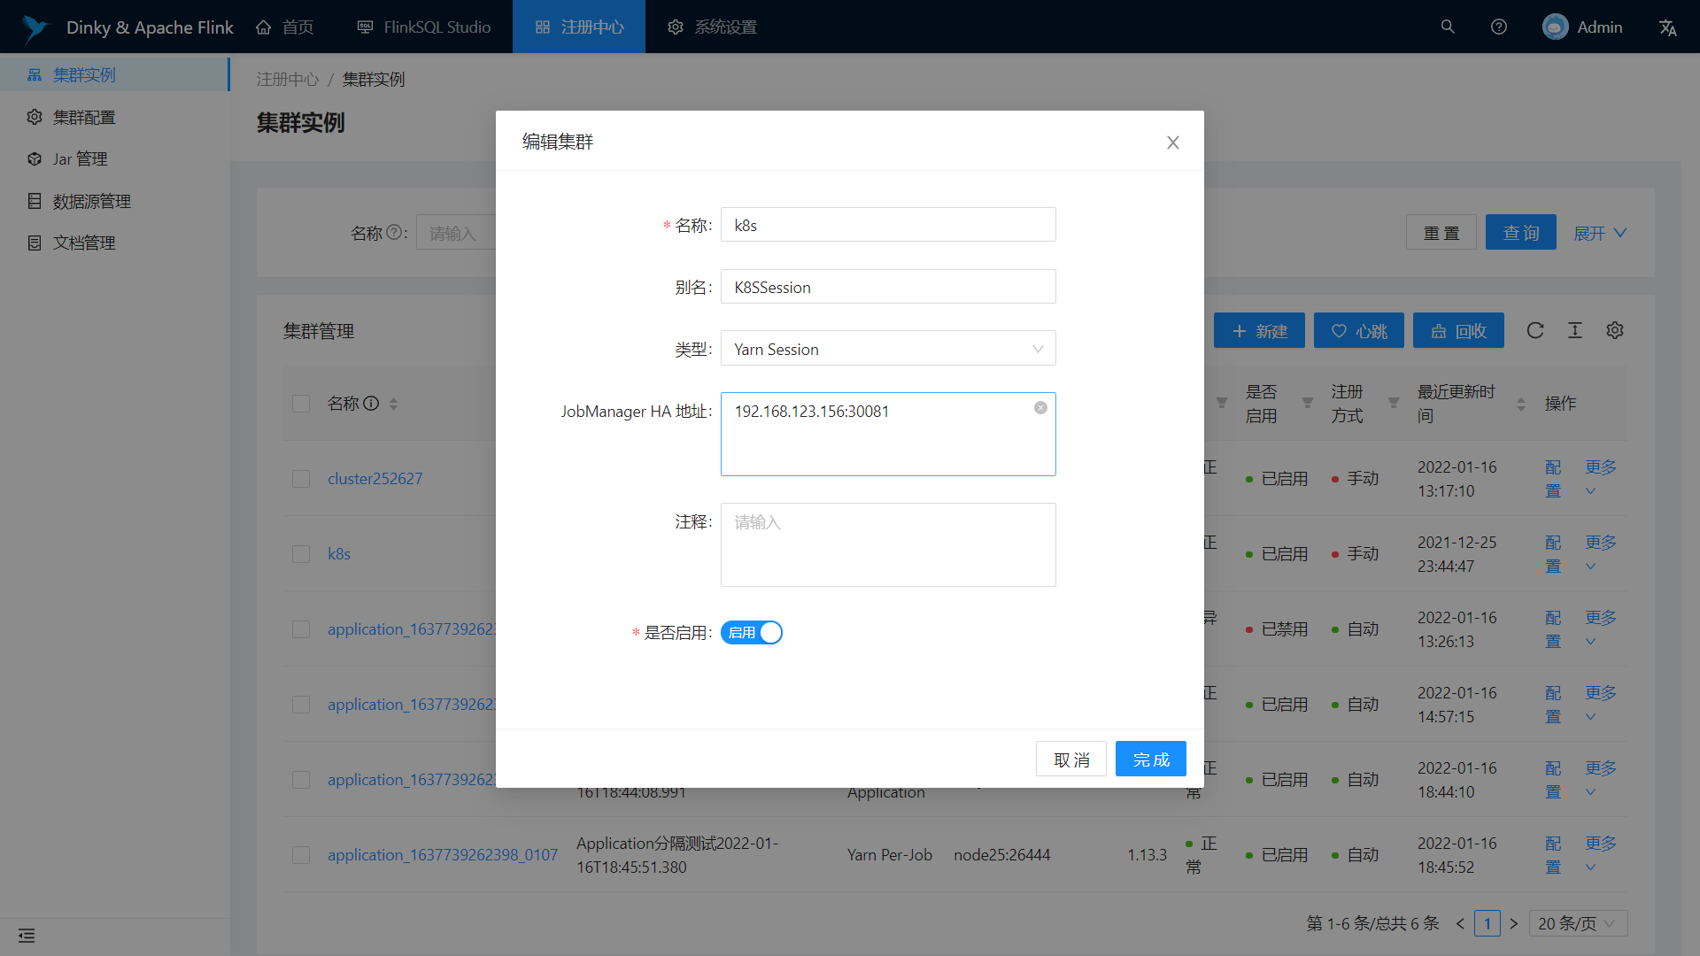This screenshot has height=956, width=1700.
Task: Collapse the sidebar menu icon
Action: click(27, 936)
